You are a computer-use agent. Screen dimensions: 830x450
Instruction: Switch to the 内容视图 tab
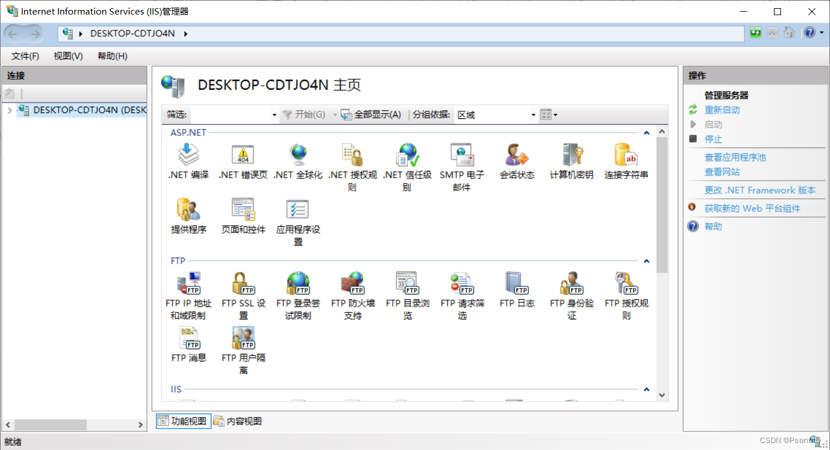237,421
